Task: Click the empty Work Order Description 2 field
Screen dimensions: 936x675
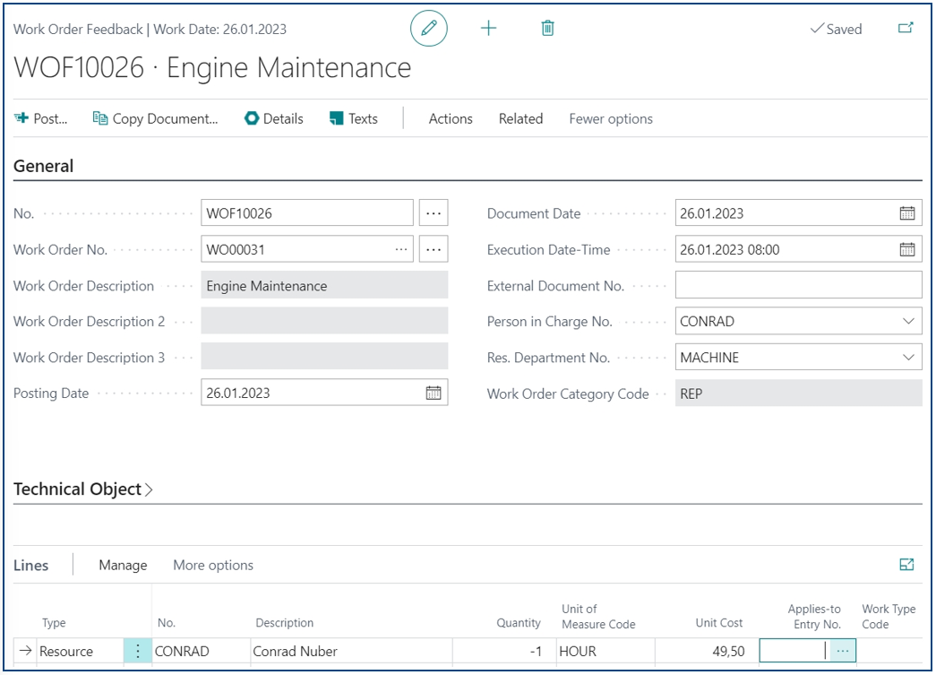Action: click(324, 322)
